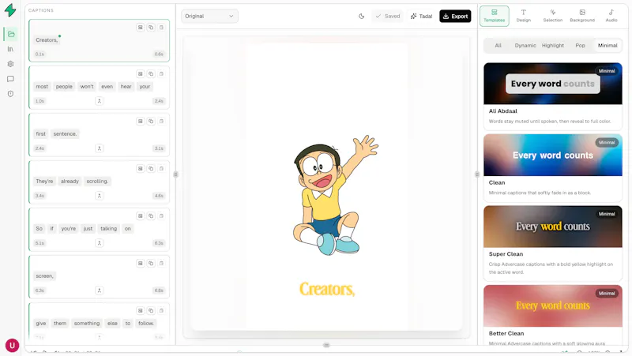Filter templates by Minimal
Image resolution: width=632 pixels, height=356 pixels.
(x=608, y=46)
